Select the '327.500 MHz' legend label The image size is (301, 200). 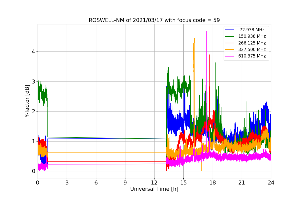(x=252, y=49)
